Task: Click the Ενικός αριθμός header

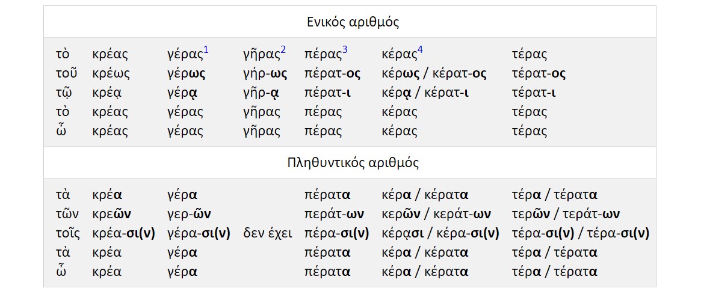Action: pos(353,22)
